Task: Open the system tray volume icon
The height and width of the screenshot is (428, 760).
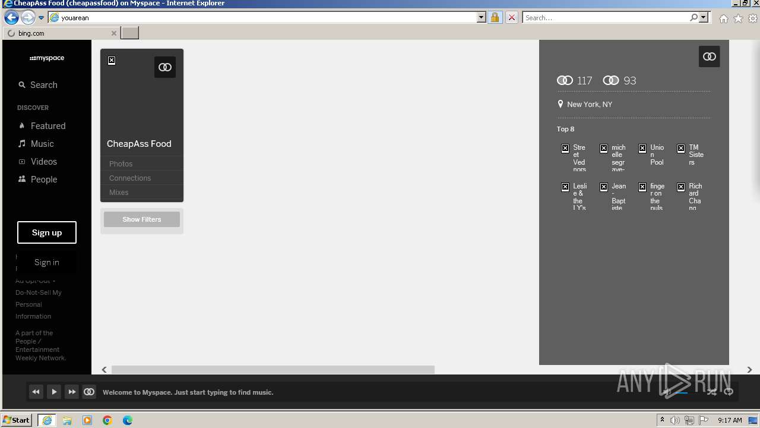Action: pos(675,420)
